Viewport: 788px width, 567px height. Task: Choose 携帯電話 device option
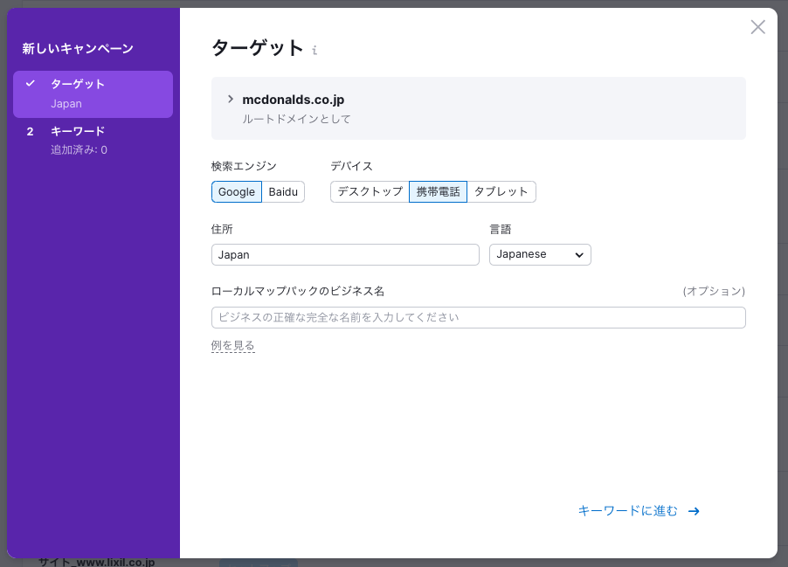pyautogui.click(x=439, y=192)
